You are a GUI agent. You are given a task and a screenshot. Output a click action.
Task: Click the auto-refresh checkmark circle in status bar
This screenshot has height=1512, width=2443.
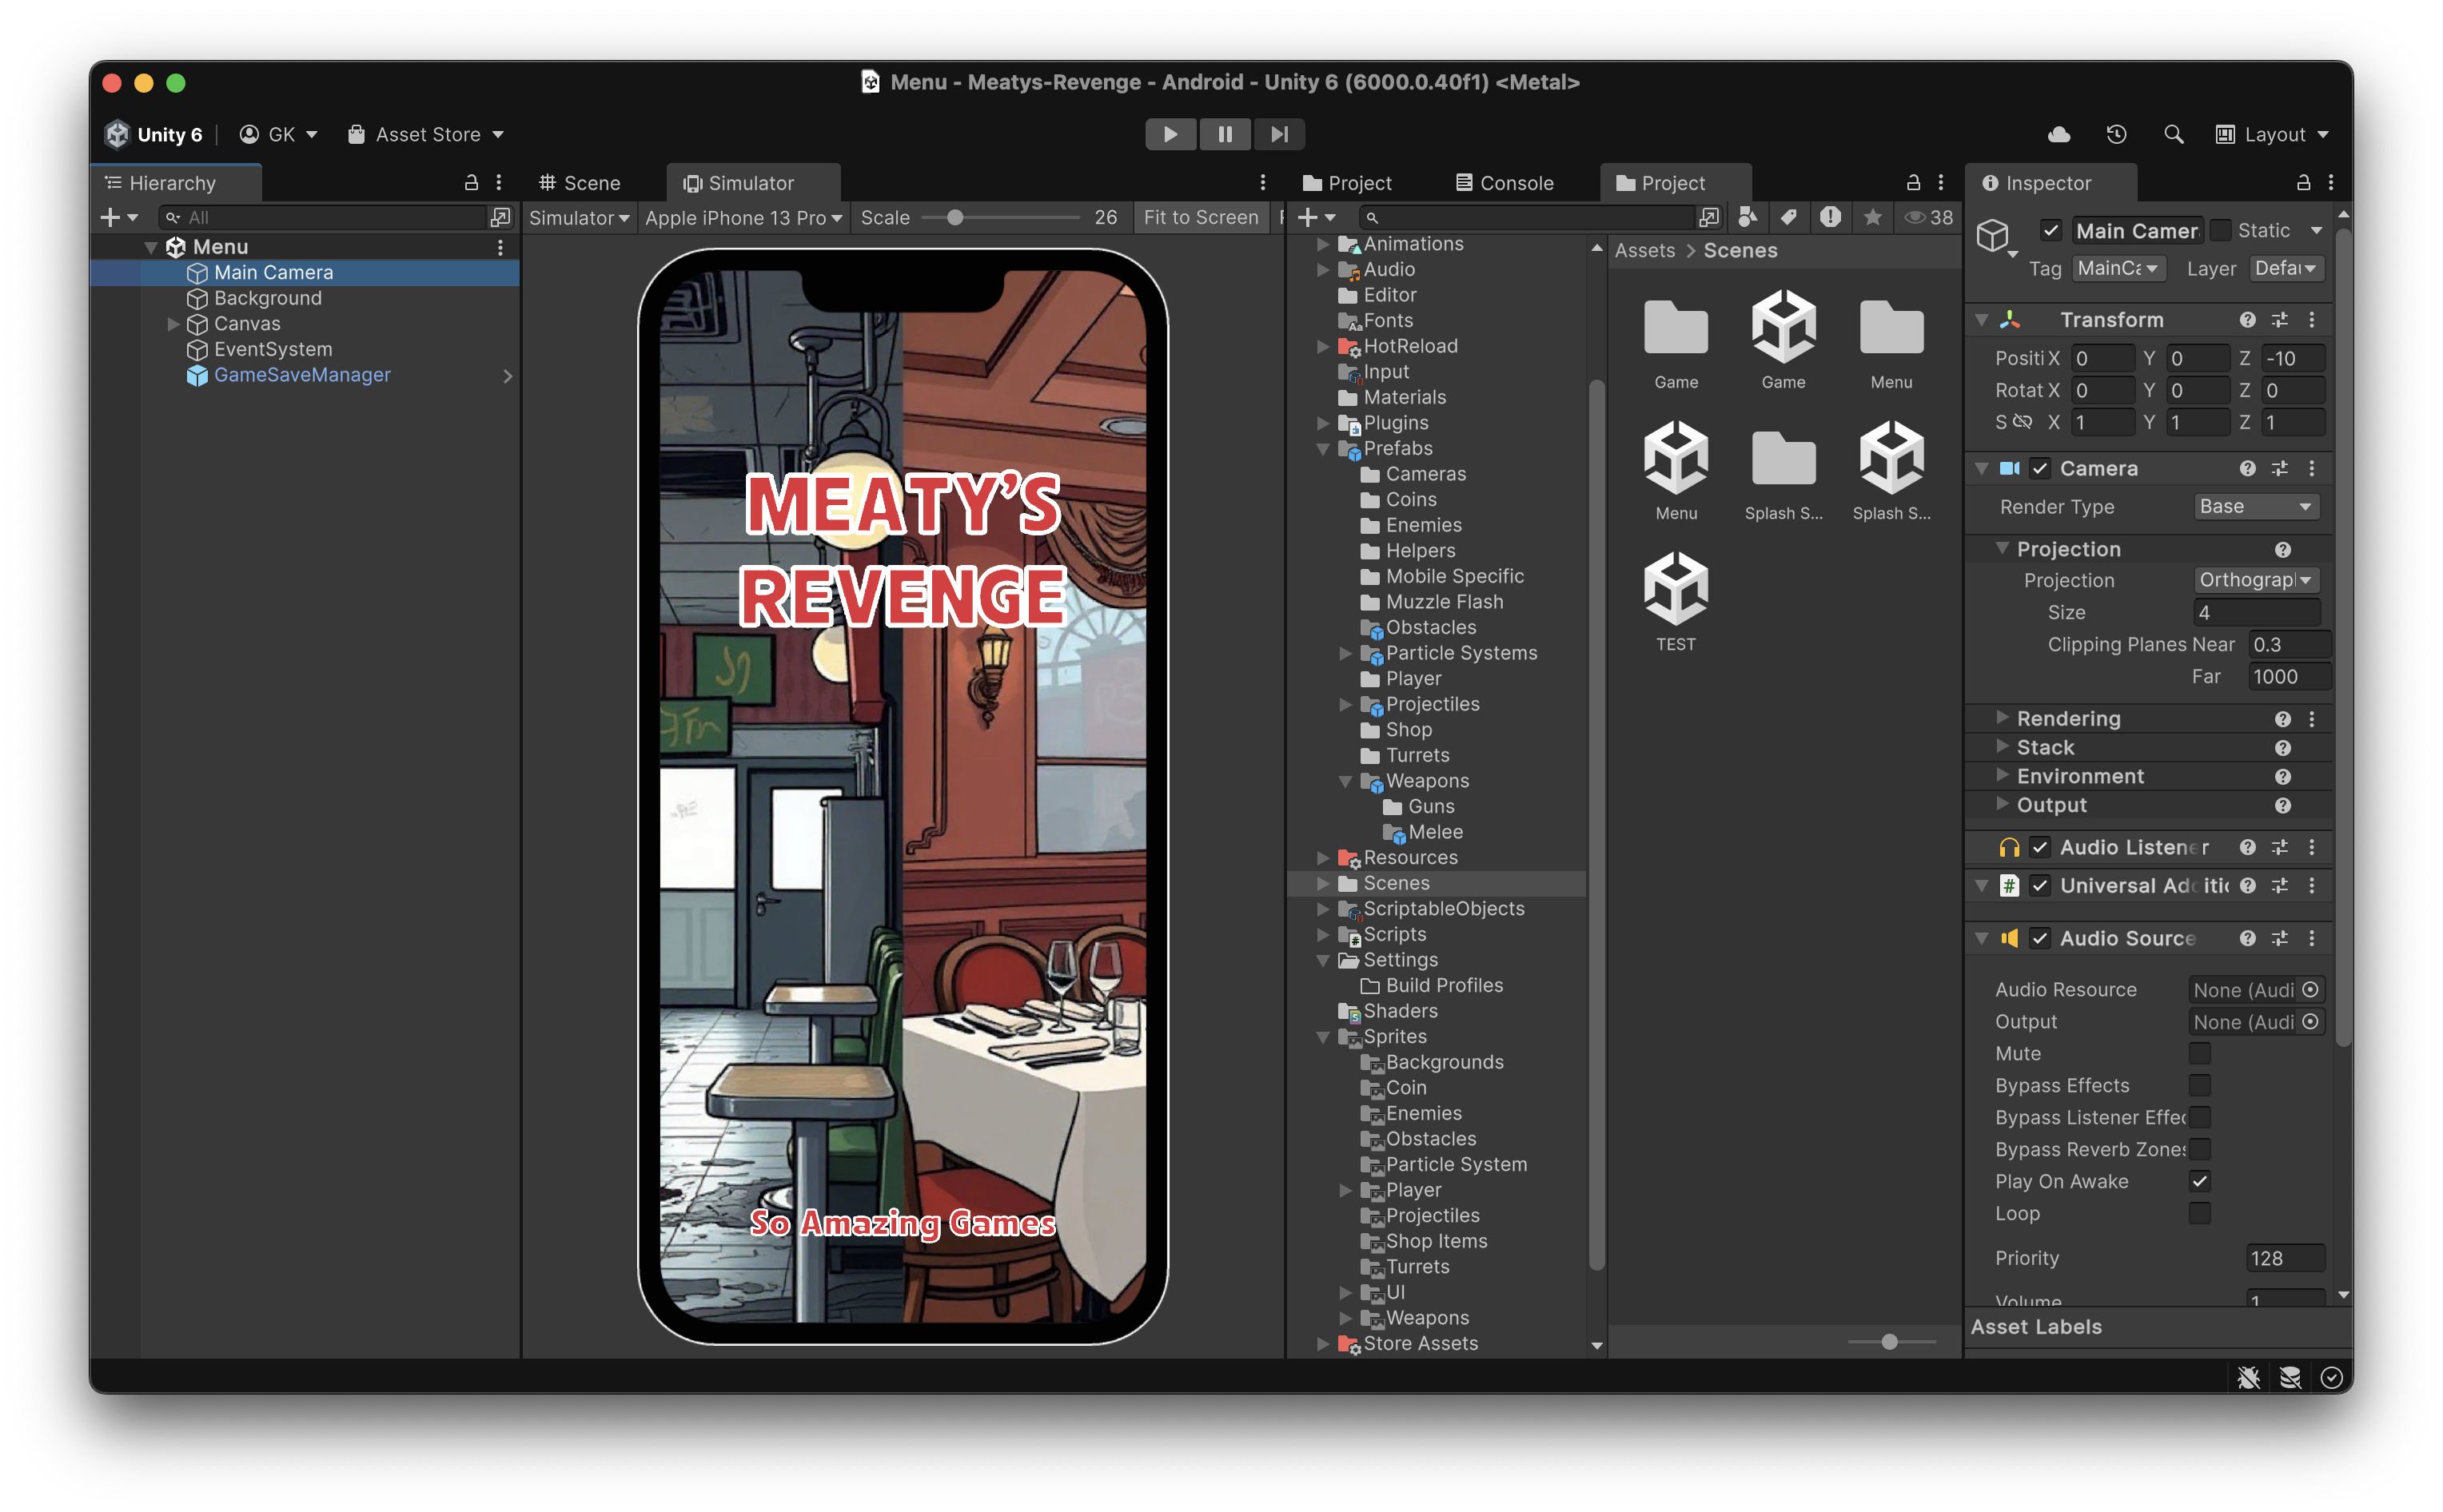tap(2331, 1378)
